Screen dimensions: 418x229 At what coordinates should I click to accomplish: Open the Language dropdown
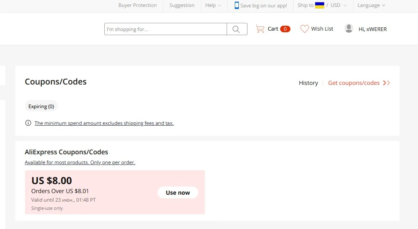(x=371, y=5)
